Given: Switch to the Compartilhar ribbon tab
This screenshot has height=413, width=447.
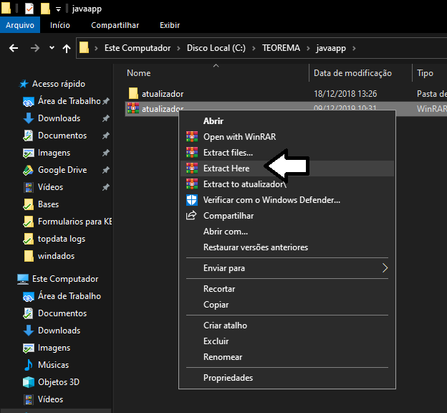Looking at the screenshot, I should [x=115, y=25].
